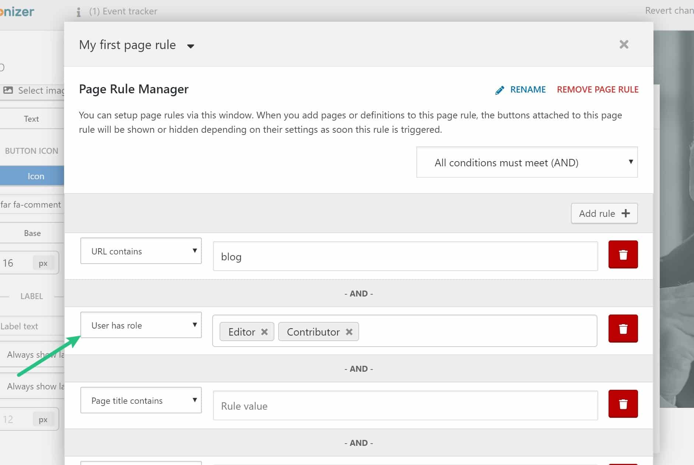Click the Add rule button
Image resolution: width=694 pixels, height=465 pixels.
tap(604, 214)
